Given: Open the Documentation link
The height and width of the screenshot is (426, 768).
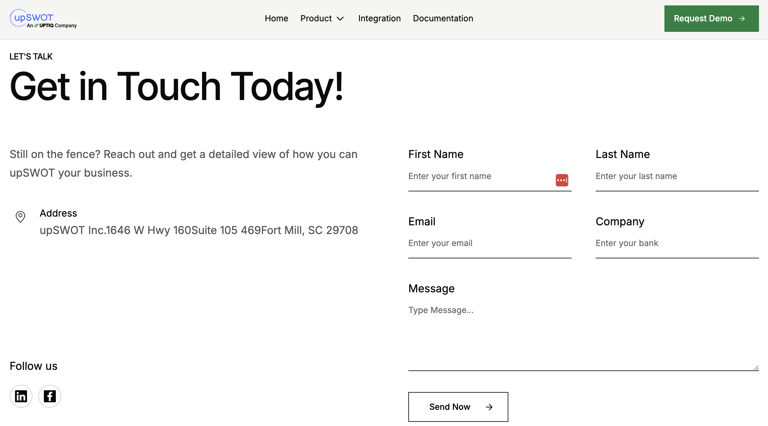Looking at the screenshot, I should pos(443,19).
